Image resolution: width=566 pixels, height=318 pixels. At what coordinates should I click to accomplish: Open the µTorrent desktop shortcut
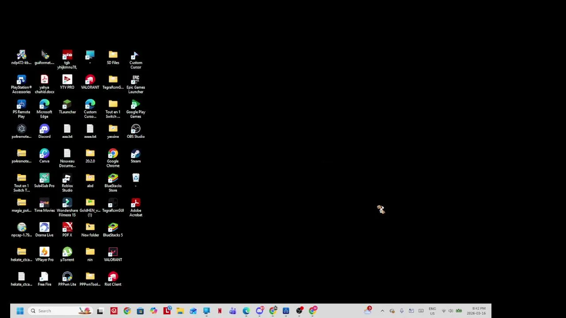click(x=67, y=254)
